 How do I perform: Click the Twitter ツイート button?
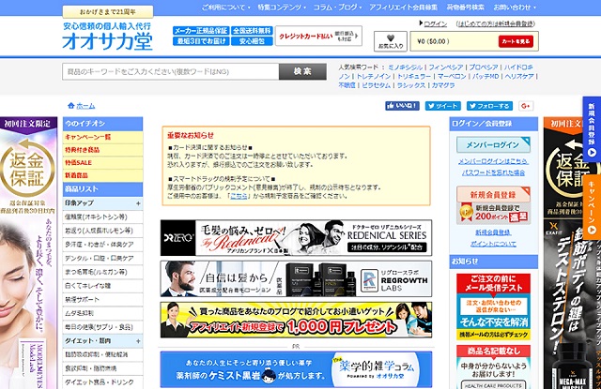(x=442, y=106)
